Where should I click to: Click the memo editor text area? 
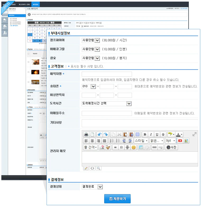[140, 158]
